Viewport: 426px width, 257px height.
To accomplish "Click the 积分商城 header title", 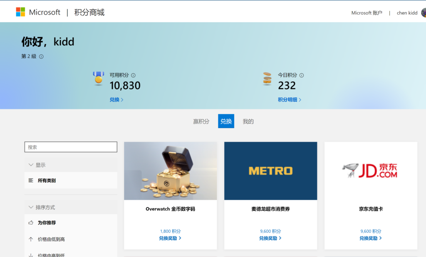I will coord(89,12).
